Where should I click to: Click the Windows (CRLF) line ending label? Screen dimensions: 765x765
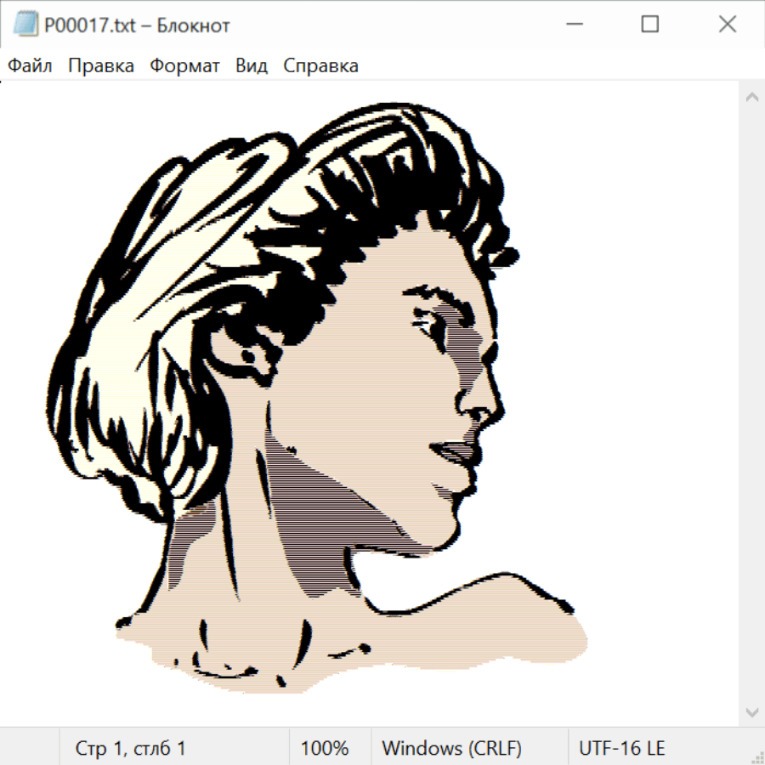click(x=451, y=748)
